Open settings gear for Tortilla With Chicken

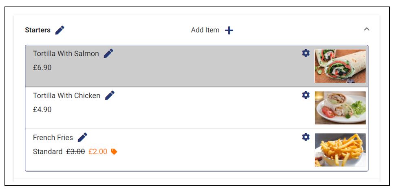(306, 95)
